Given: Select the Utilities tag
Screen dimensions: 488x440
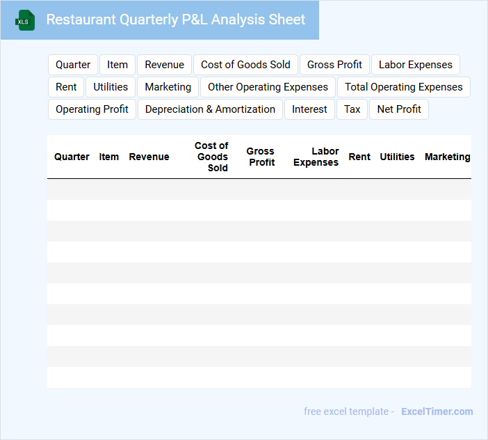Looking at the screenshot, I should point(111,87).
